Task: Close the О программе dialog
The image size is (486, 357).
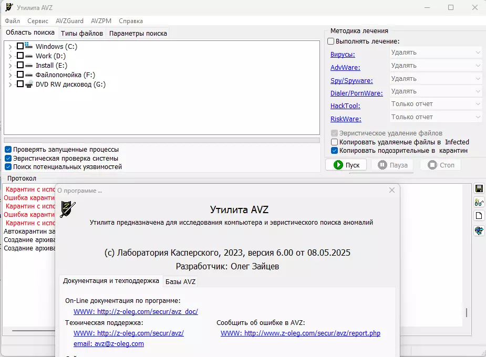Action: coord(392,190)
